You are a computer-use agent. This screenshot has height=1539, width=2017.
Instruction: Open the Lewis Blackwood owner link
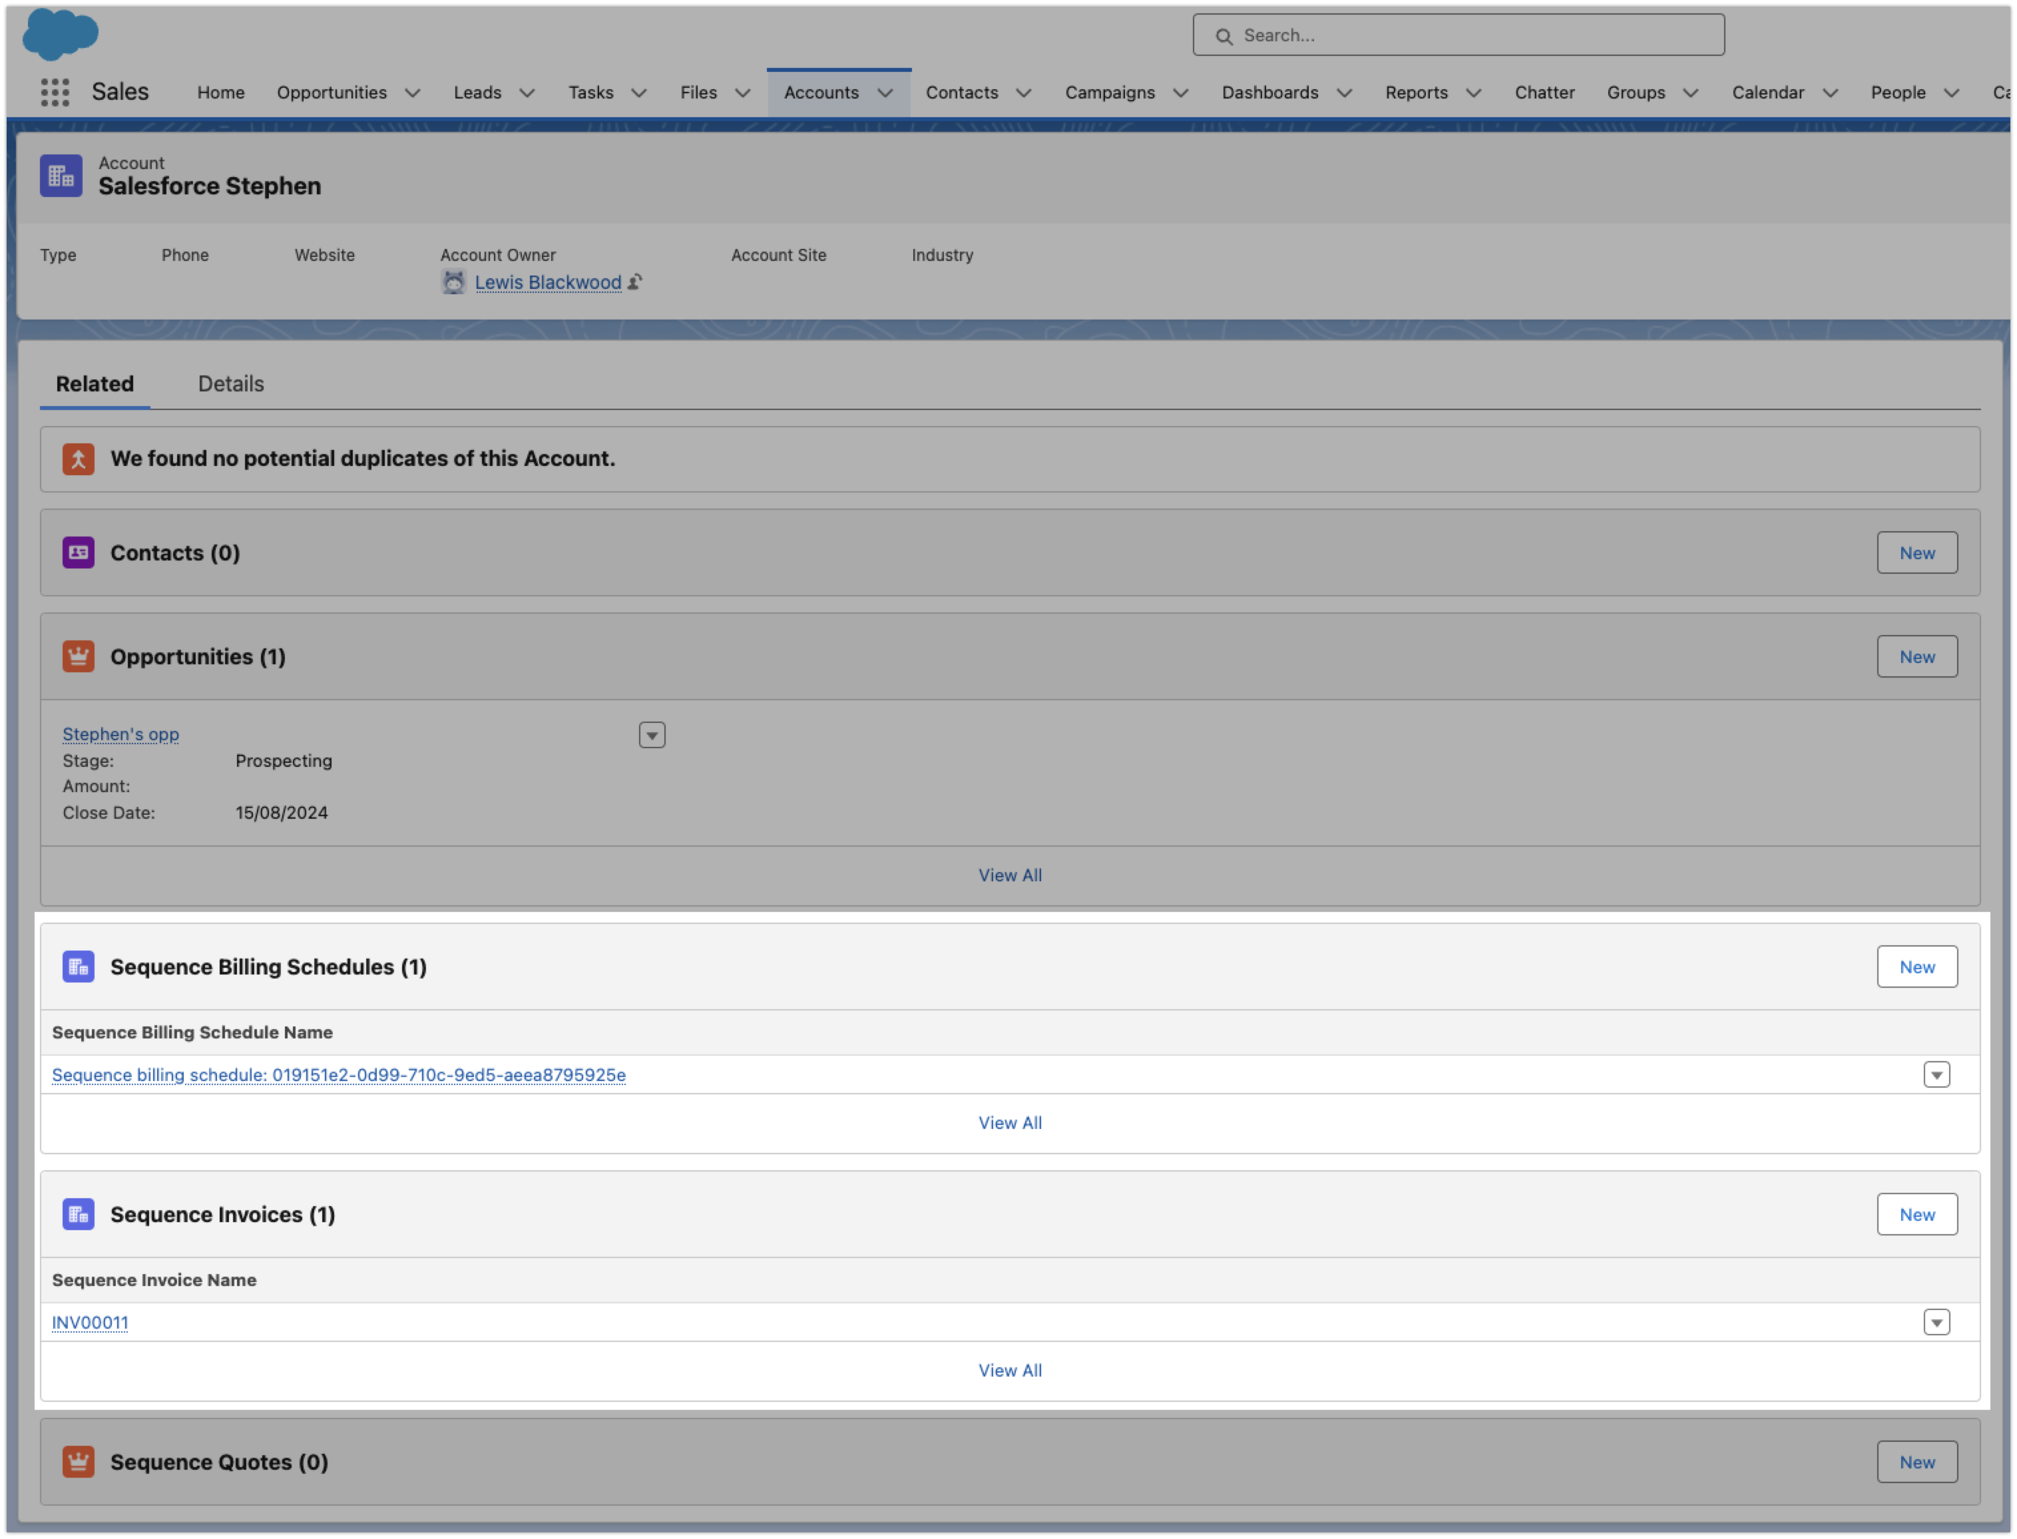[x=548, y=282]
